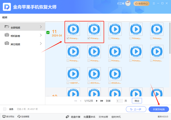Toggle the 11 2024-04 date group checkbox

point(48,32)
